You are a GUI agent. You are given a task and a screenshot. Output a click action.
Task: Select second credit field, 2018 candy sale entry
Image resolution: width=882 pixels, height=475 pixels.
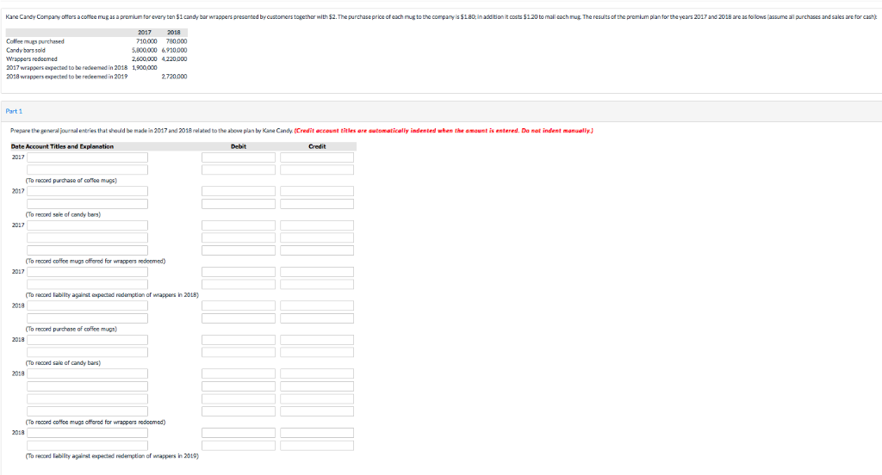click(317, 353)
